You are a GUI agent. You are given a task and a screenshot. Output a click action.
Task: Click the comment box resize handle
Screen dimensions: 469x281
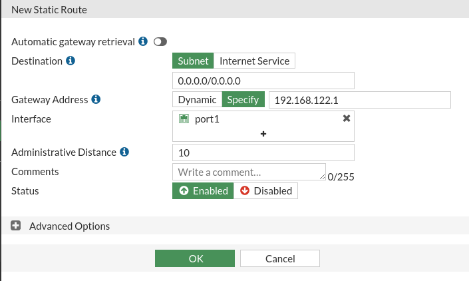coord(322,177)
